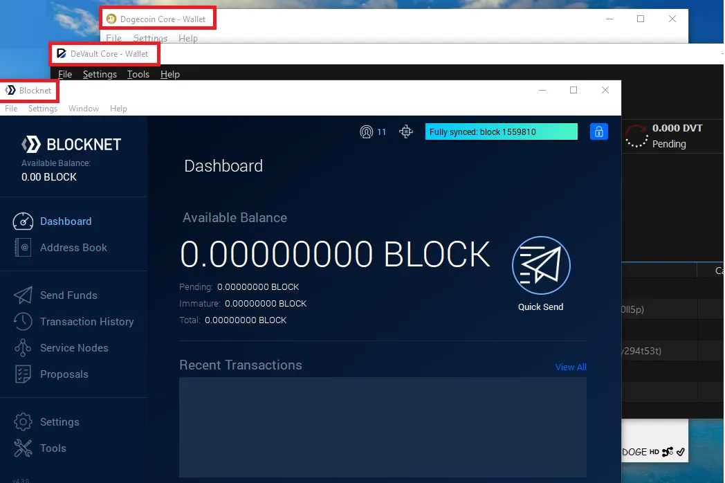
Task: Click the Dogecoin HD status icon
Action: point(654,452)
